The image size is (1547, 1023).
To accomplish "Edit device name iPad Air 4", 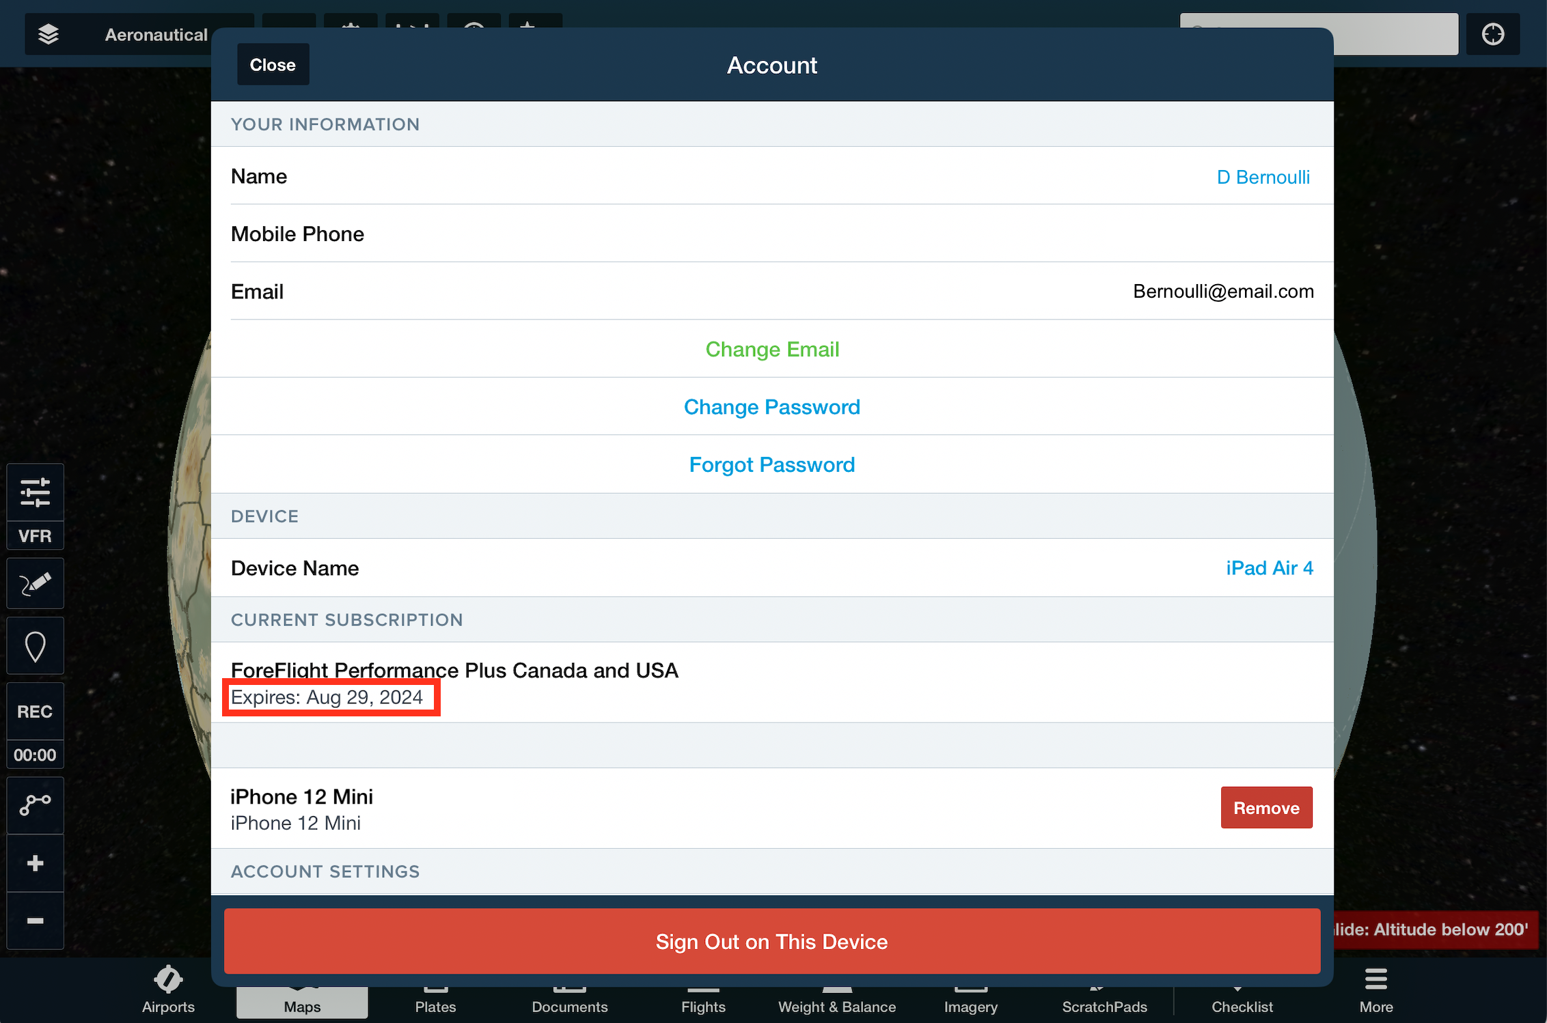I will [1270, 568].
